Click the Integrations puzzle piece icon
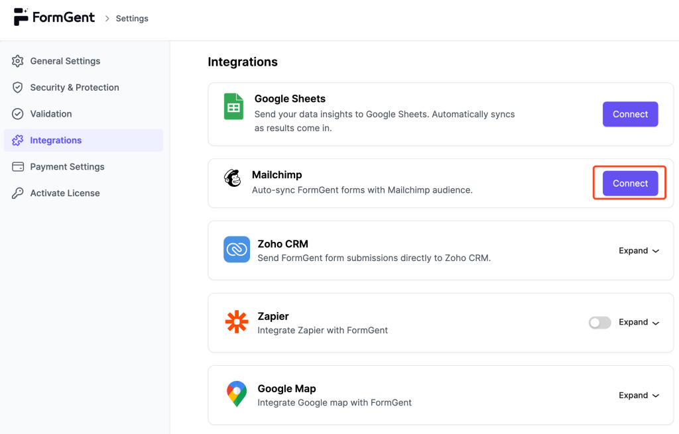 tap(18, 140)
